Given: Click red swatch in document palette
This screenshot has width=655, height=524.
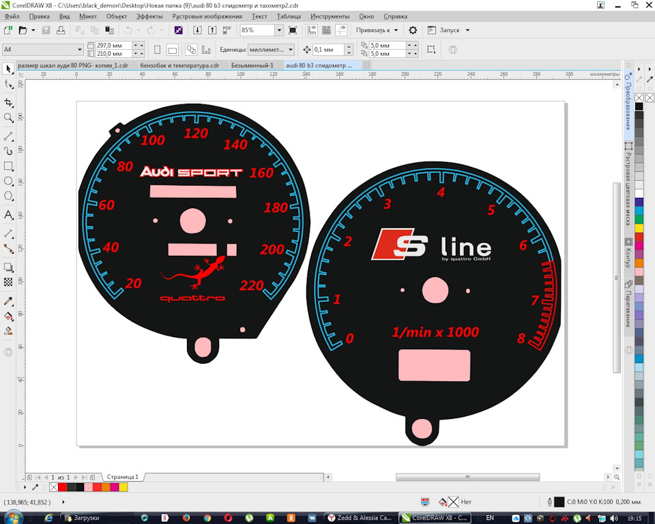Looking at the screenshot, I should tap(62, 487).
